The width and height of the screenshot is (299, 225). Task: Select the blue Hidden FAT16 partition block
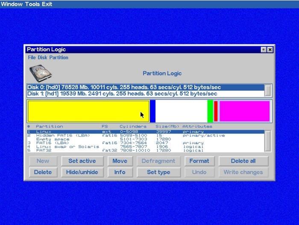point(153,111)
